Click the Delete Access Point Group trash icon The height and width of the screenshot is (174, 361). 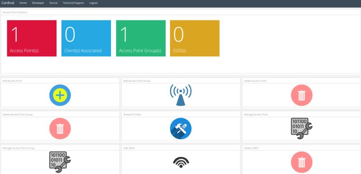click(60, 128)
